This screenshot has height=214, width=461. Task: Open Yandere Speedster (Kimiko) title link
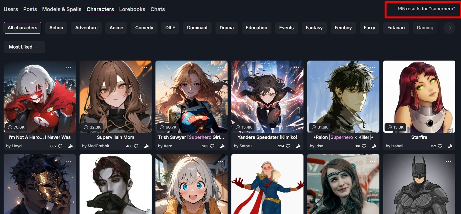click(267, 137)
